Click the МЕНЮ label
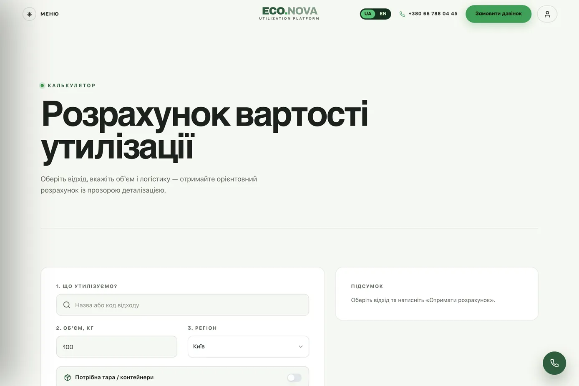The width and height of the screenshot is (579, 386). coord(50,14)
